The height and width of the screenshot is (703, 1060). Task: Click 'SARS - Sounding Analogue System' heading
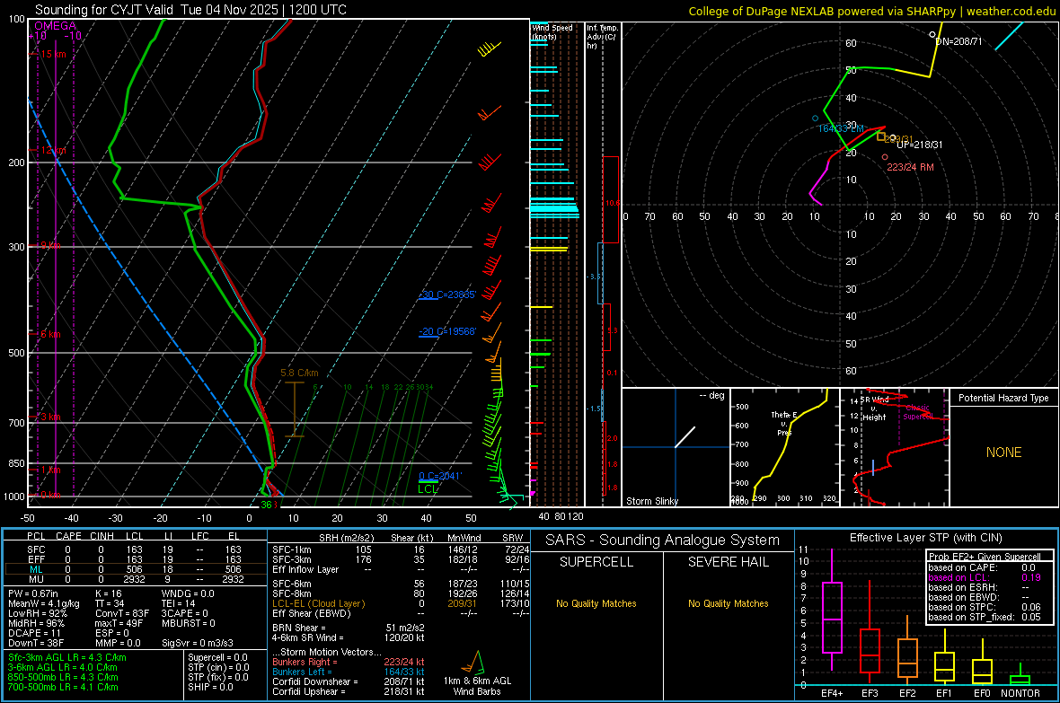coord(662,540)
